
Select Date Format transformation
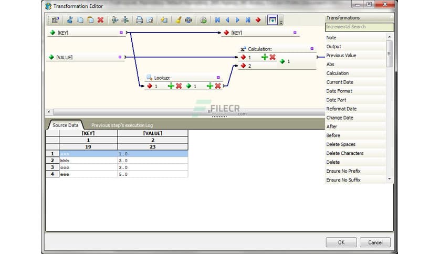click(356, 91)
